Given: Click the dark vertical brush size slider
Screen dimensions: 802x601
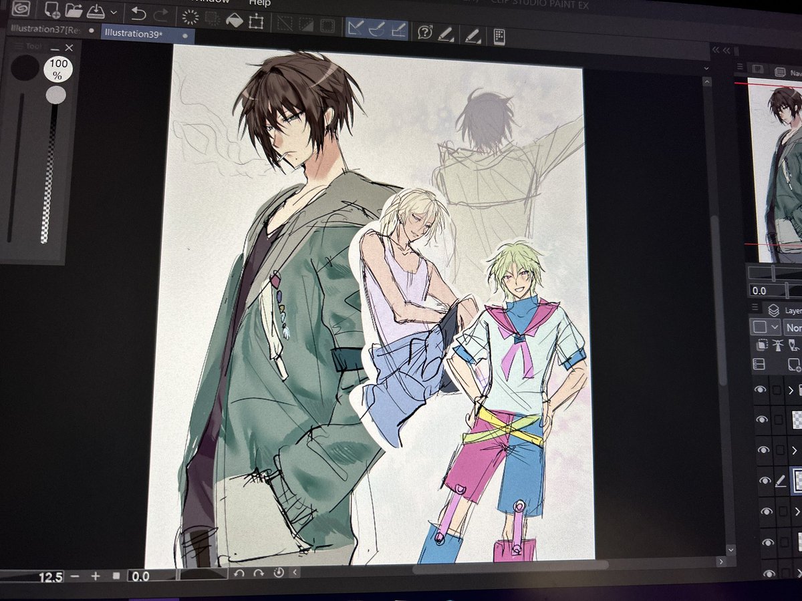Looking at the screenshot, I should coord(15,167).
